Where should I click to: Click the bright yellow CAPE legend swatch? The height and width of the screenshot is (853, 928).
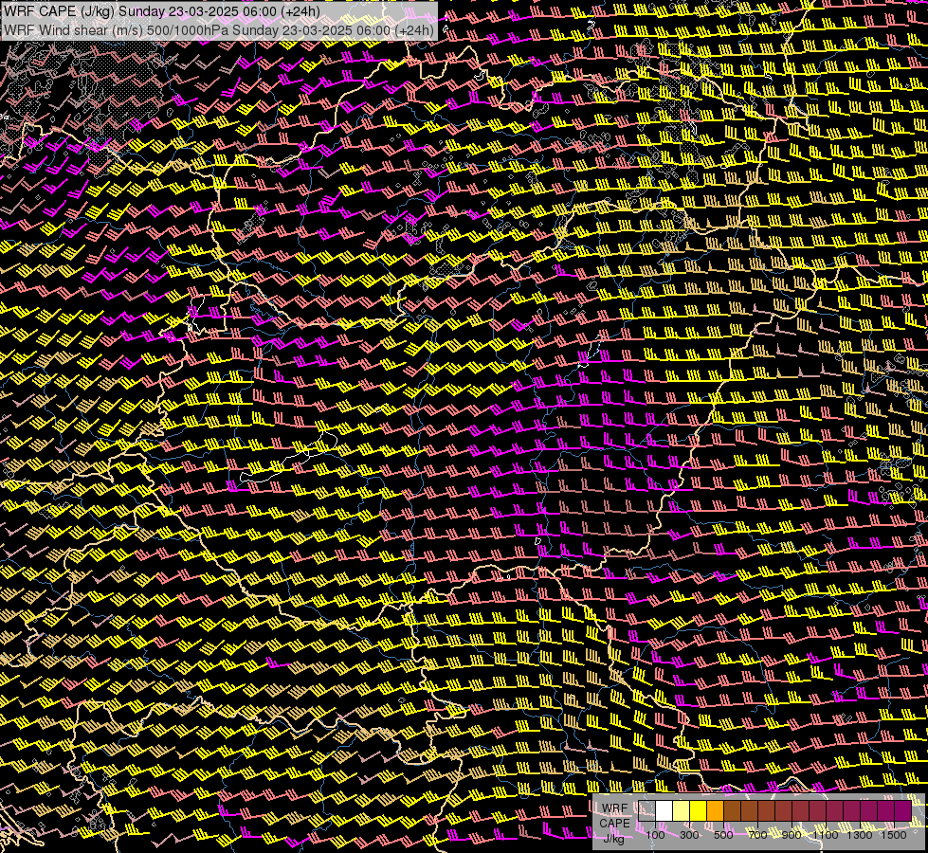(x=699, y=811)
